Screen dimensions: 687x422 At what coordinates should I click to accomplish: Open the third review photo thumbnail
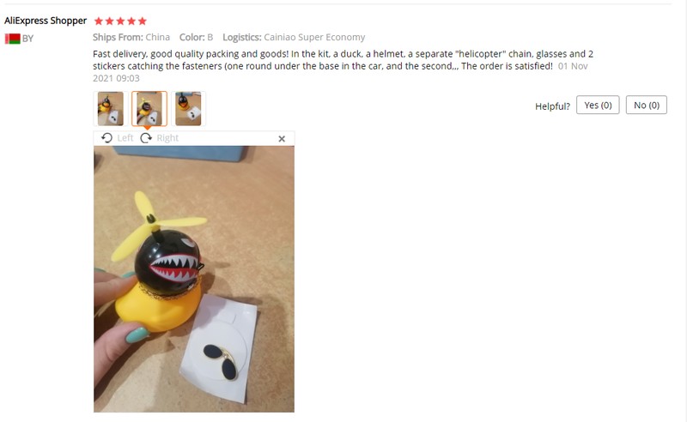188,109
